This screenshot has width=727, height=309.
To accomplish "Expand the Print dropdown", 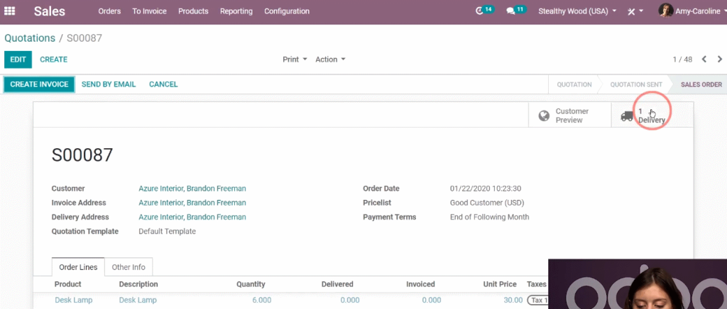I will click(x=295, y=60).
